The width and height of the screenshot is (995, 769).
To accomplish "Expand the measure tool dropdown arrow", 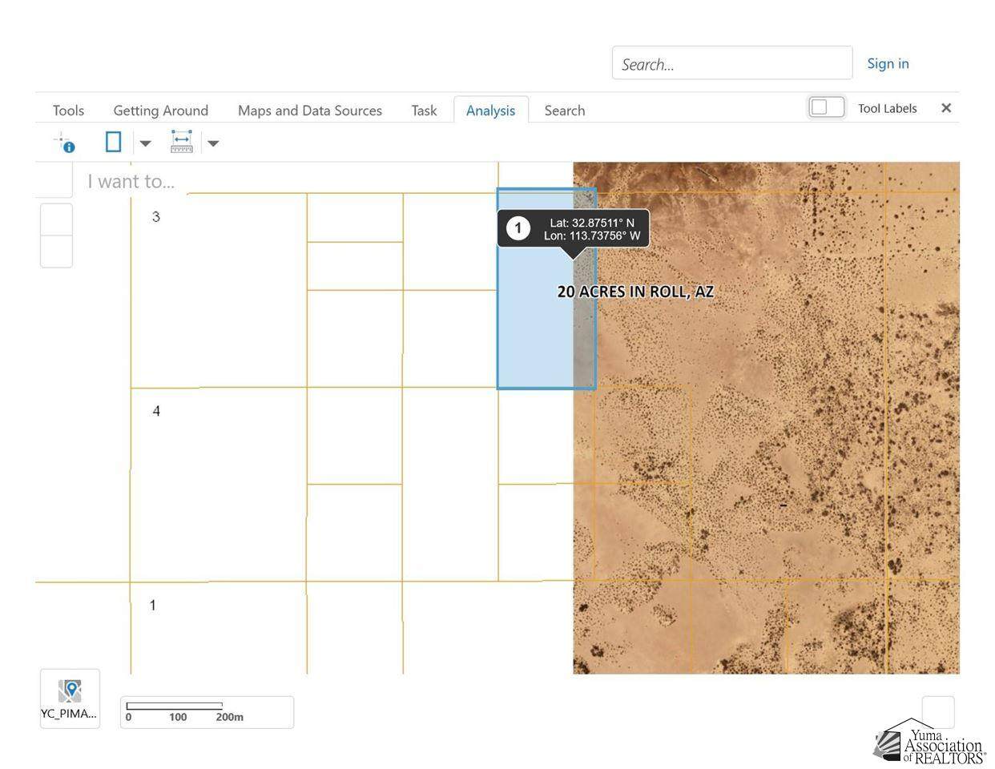I will [213, 143].
